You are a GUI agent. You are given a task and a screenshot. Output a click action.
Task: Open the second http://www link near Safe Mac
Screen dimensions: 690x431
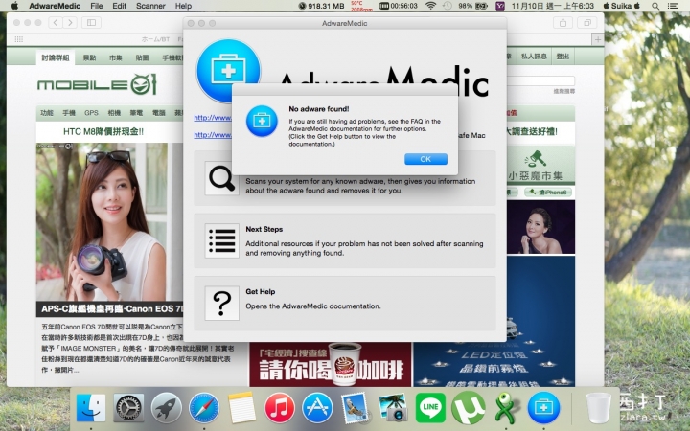213,135
